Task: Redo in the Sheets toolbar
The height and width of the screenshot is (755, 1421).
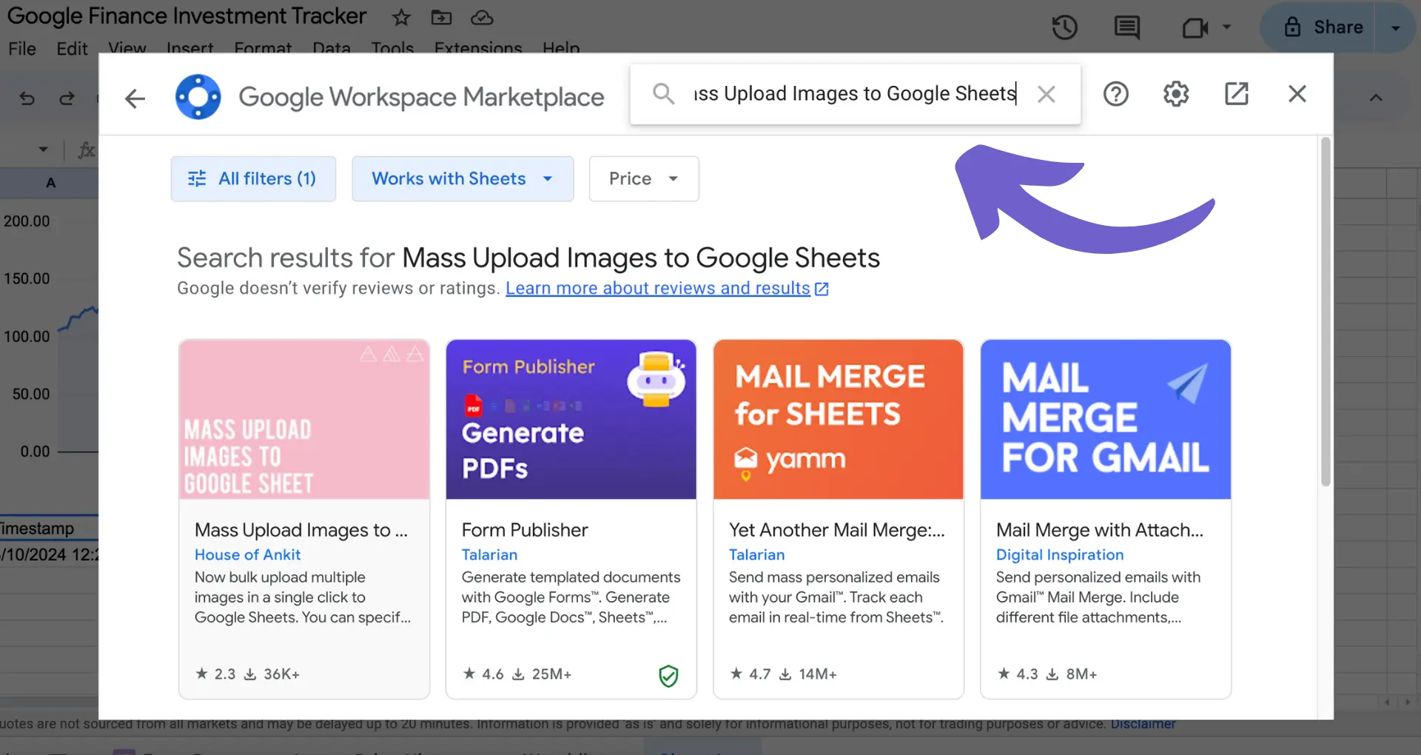Action: 67,98
